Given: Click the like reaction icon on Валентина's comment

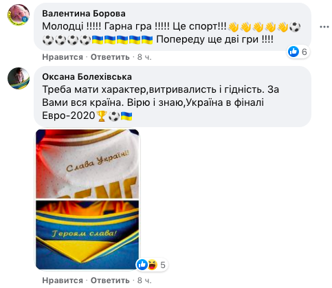Looking at the screenshot, I should (294, 52).
